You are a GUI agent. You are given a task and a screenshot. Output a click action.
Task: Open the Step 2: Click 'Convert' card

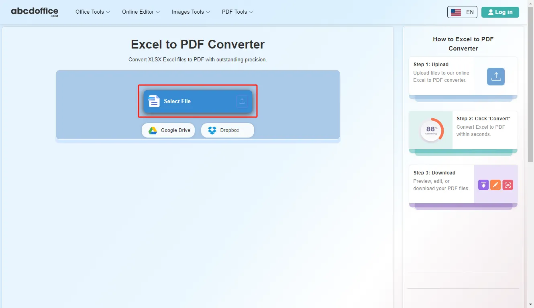point(463,130)
